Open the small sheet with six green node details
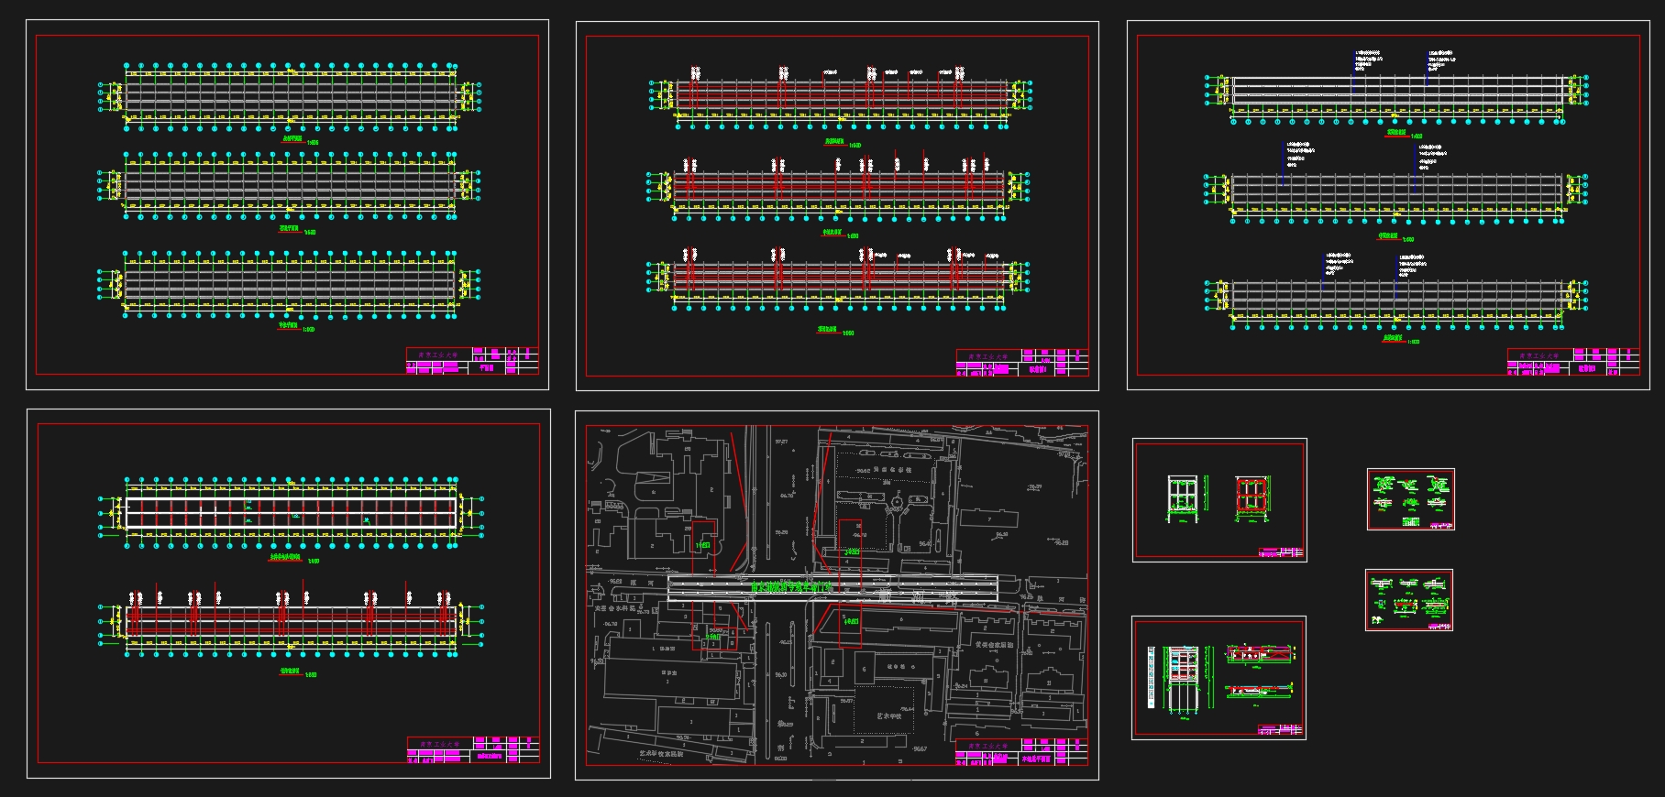This screenshot has height=797, width=1665. pyautogui.click(x=1410, y=499)
